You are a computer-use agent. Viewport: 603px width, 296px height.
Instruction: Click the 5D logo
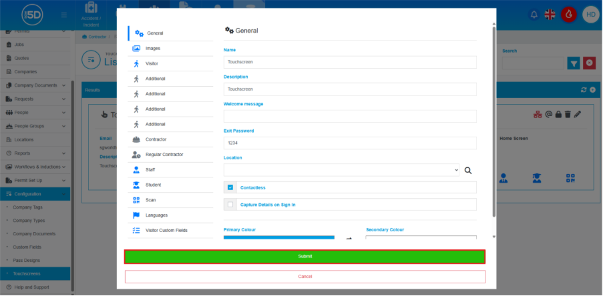(x=32, y=15)
